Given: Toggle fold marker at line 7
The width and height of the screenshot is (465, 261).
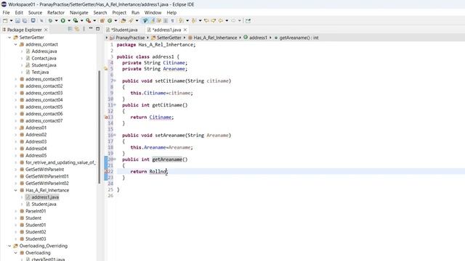Looking at the screenshot, I should pyautogui.click(x=115, y=80).
